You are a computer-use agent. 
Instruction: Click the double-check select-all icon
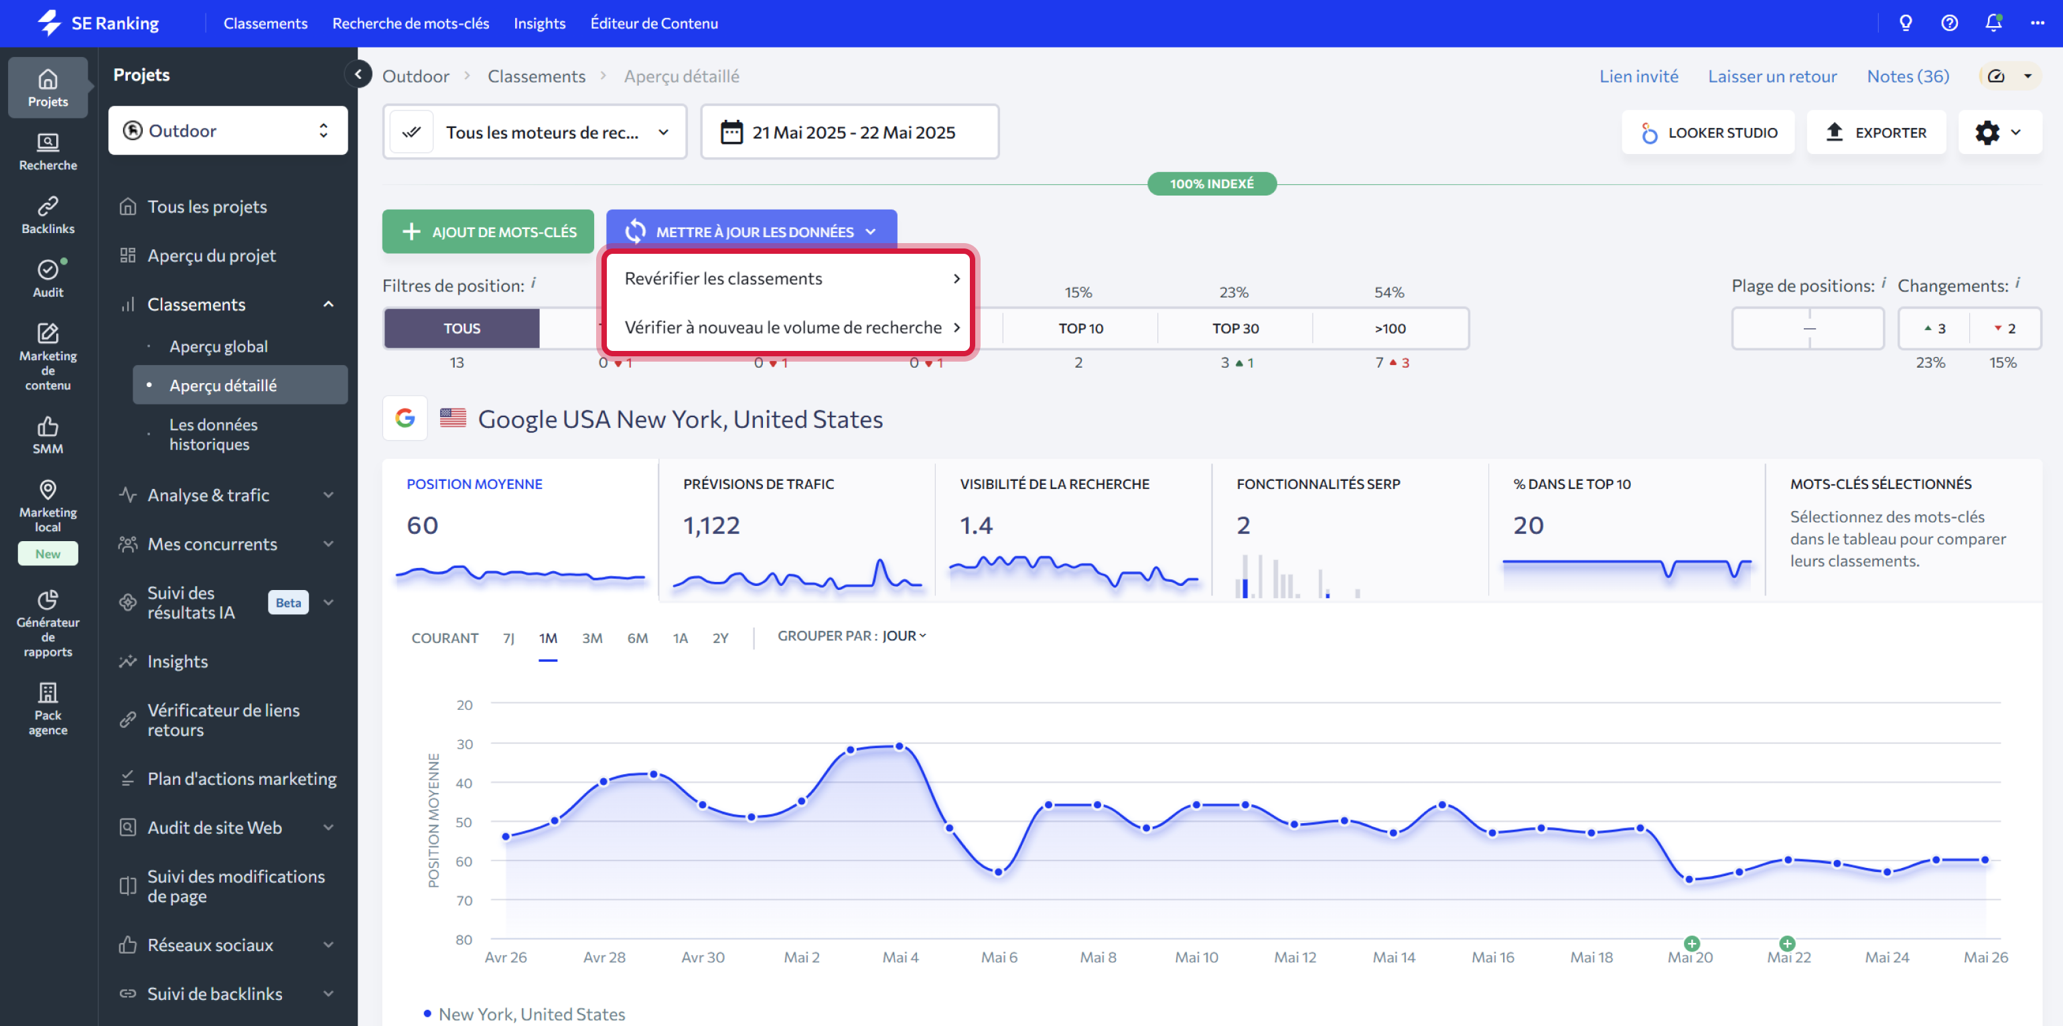[412, 132]
